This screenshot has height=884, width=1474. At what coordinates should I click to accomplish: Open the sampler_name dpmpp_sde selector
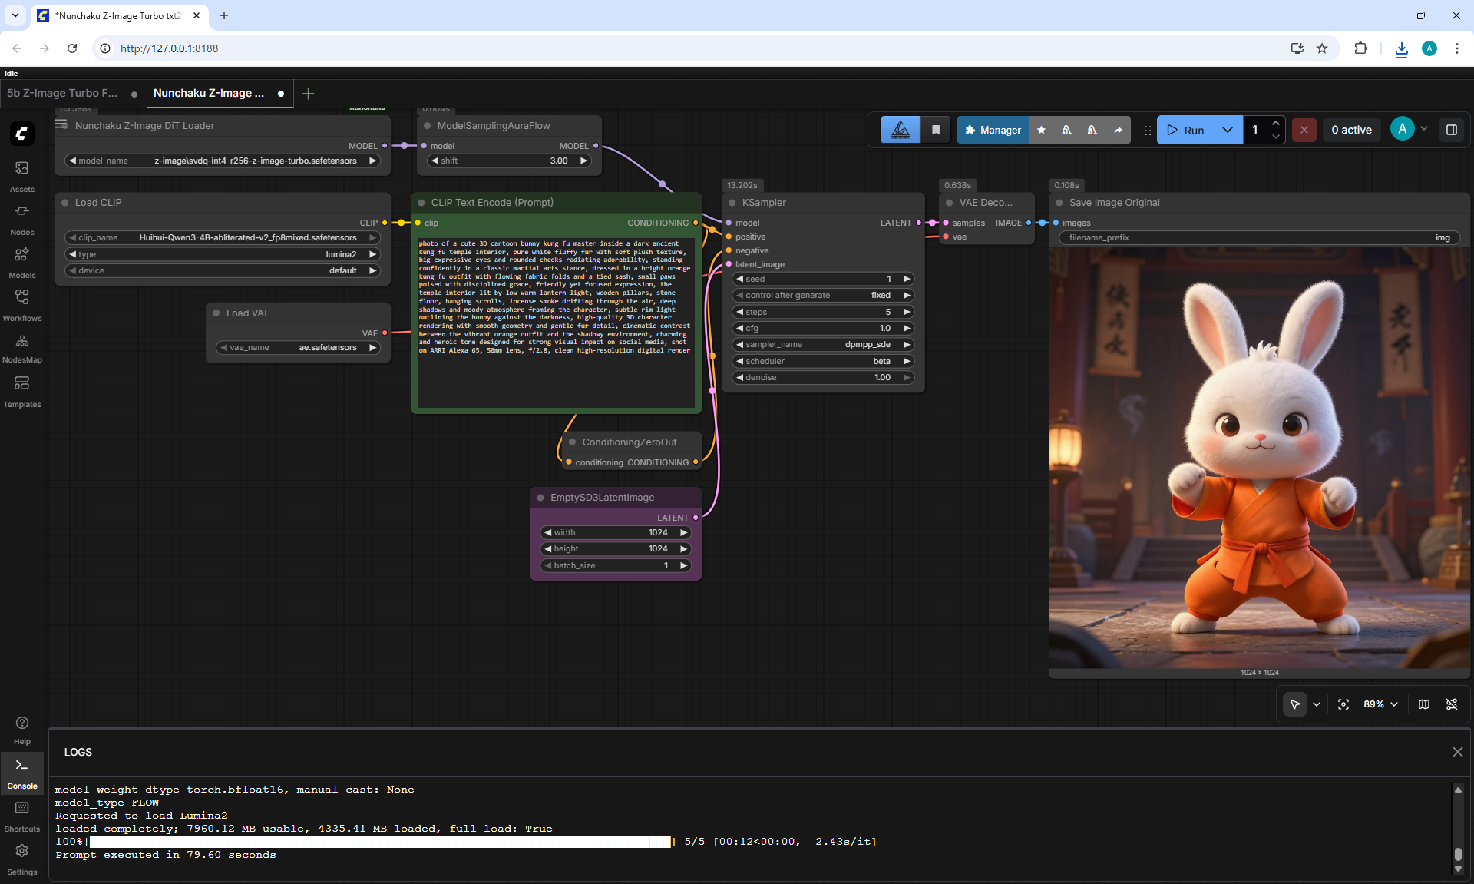tap(823, 345)
